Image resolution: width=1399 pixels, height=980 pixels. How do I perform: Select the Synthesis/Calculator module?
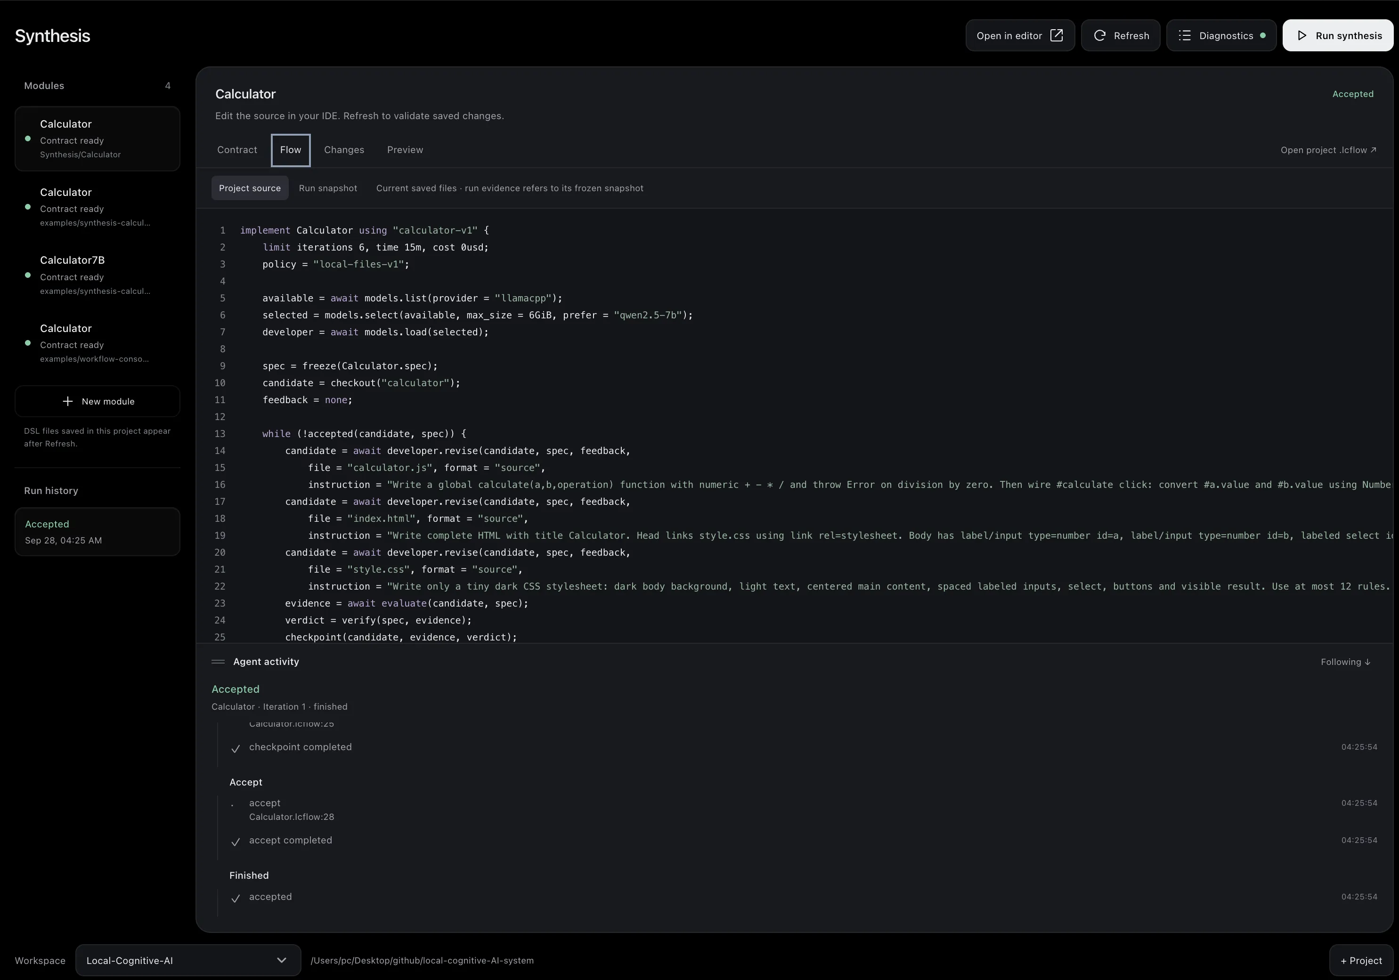[x=98, y=139]
